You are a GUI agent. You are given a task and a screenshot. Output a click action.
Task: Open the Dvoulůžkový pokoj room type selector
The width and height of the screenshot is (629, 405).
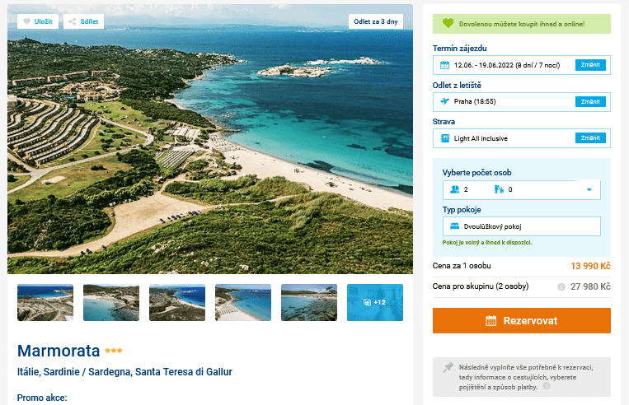[x=521, y=226]
